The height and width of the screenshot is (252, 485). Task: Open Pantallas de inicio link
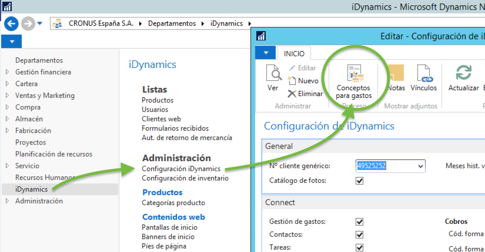[x=169, y=227]
